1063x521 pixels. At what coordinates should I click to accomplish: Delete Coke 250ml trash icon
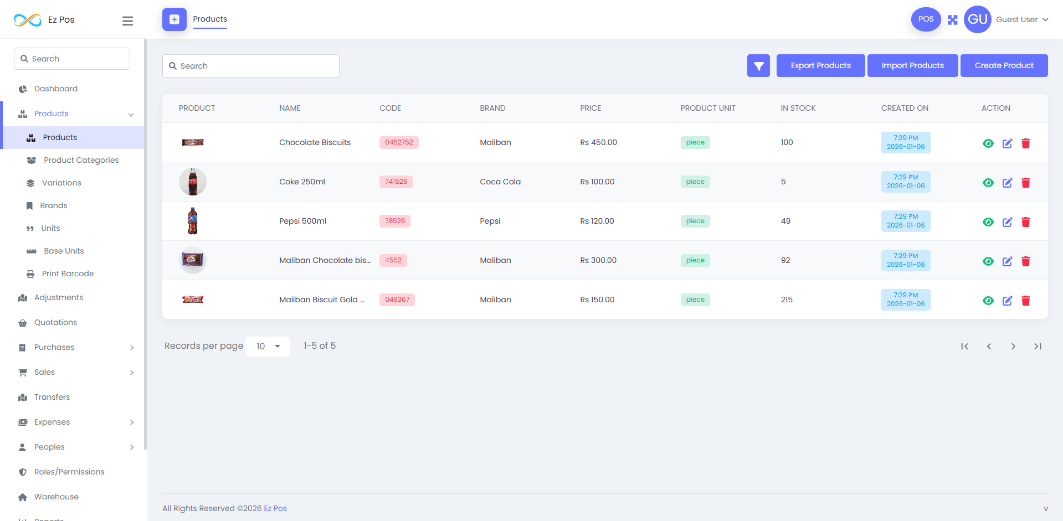(x=1025, y=183)
